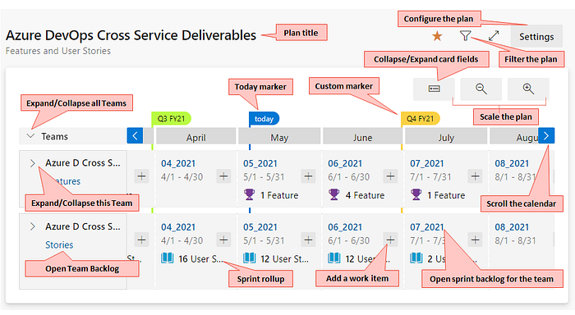This screenshot has height=315, width=575.
Task: Collapse all Teams with the chevron
Action: tap(31, 136)
